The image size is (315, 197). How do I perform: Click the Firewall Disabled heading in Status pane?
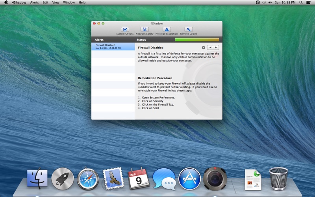coord(151,48)
